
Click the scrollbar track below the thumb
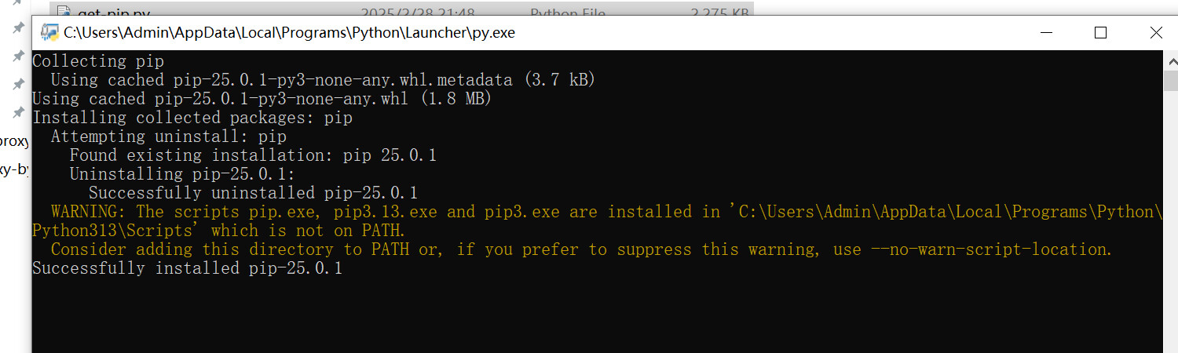click(x=1170, y=235)
